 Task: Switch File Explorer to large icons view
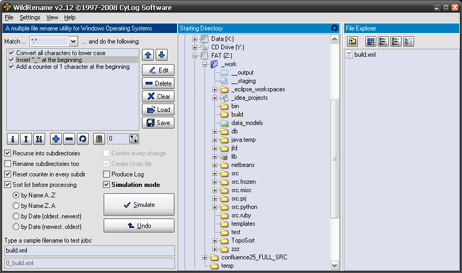pos(371,41)
